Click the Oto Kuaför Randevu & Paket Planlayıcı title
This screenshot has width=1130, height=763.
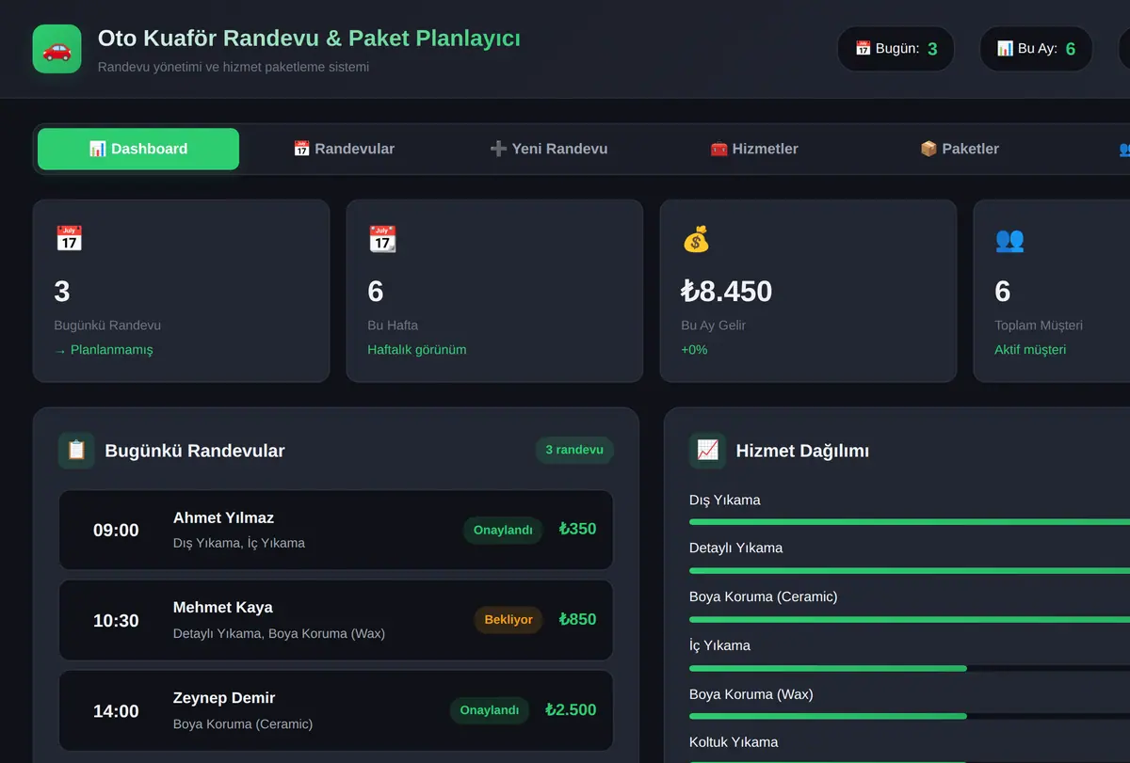(309, 39)
